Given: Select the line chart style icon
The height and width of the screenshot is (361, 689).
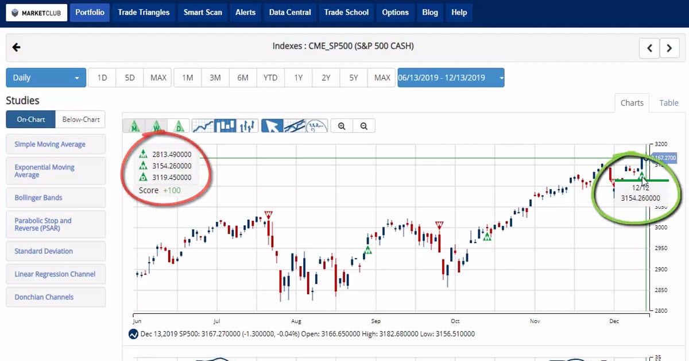Looking at the screenshot, I should coord(202,125).
